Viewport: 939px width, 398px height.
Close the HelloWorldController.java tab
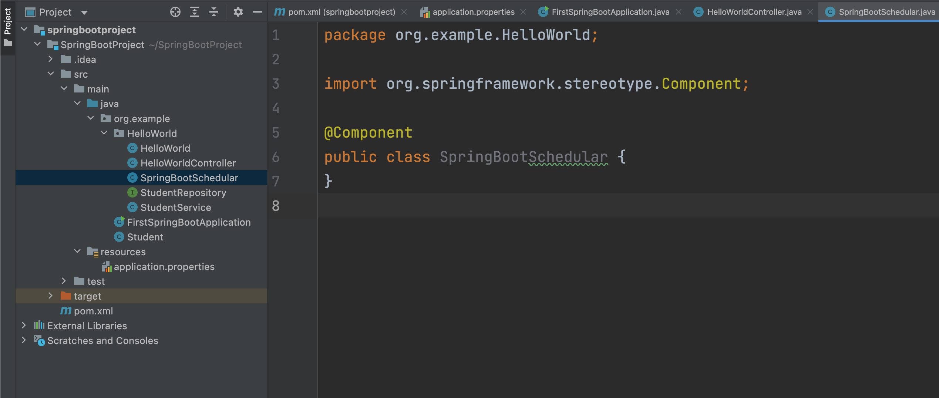point(810,12)
